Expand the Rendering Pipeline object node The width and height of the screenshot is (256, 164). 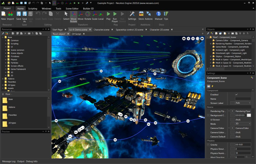(x=211, y=44)
